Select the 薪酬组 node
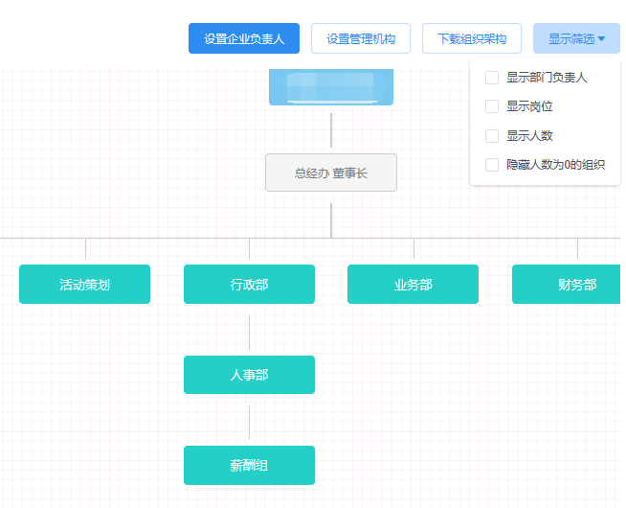This screenshot has width=626, height=508. click(x=249, y=465)
